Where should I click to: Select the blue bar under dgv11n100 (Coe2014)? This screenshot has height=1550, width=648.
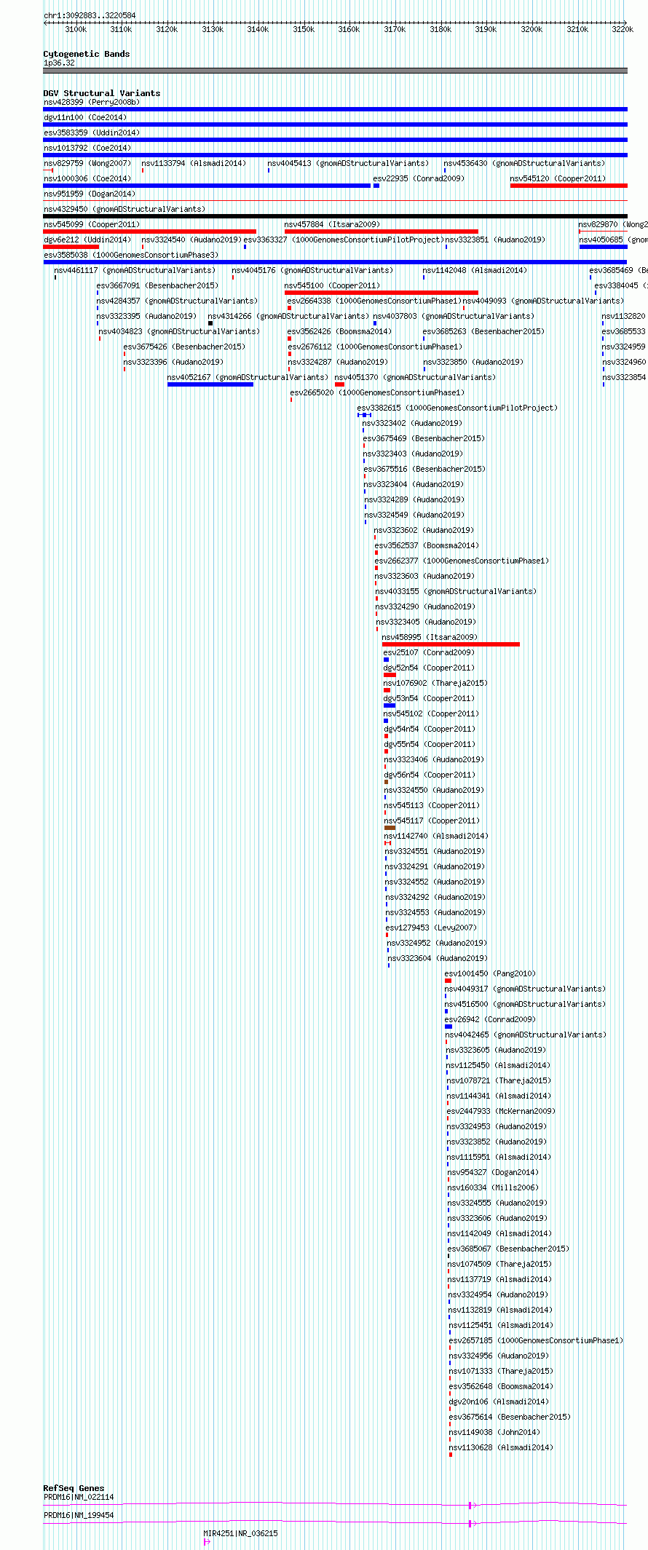pyautogui.click(x=335, y=124)
